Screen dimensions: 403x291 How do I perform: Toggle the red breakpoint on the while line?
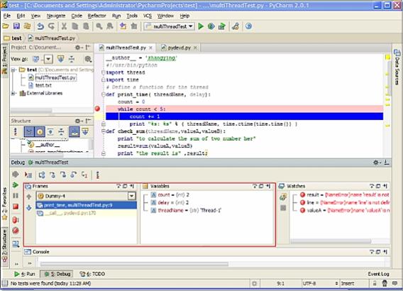point(97,109)
